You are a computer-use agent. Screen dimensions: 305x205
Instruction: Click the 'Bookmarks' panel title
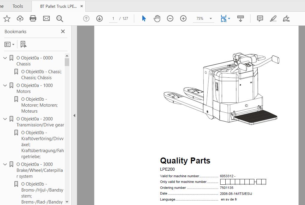(16, 32)
